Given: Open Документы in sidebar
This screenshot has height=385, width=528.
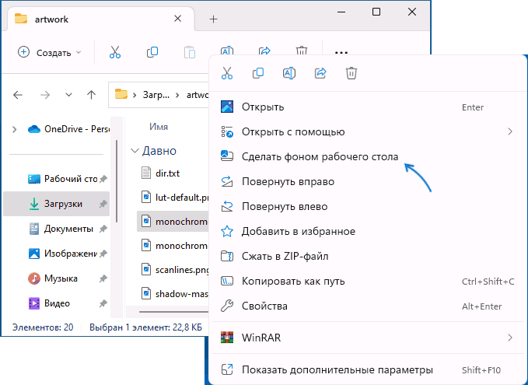Looking at the screenshot, I should pos(56,229).
